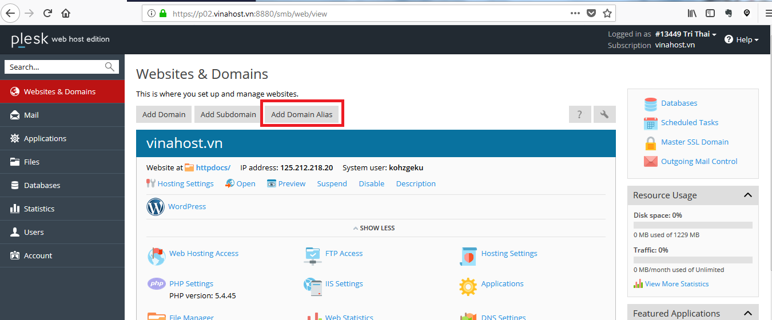Open Applications in the sidebar
The image size is (772, 320).
[x=62, y=138]
